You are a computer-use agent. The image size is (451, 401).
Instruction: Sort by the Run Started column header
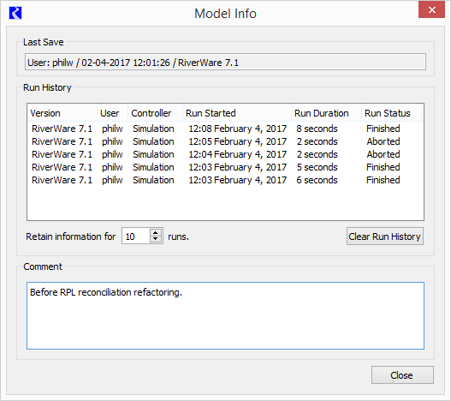237,113
